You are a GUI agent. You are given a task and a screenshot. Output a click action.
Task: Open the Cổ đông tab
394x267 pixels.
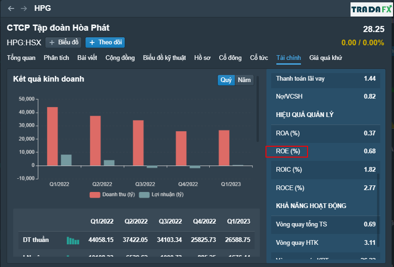230,58
